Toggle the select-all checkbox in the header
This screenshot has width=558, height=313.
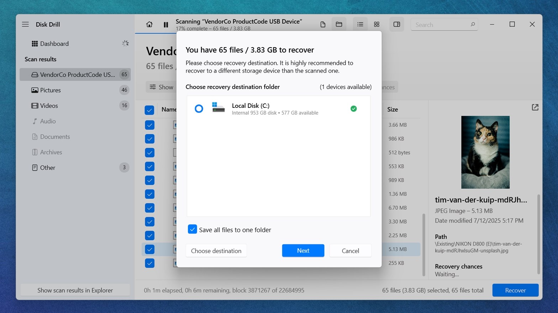[149, 110]
